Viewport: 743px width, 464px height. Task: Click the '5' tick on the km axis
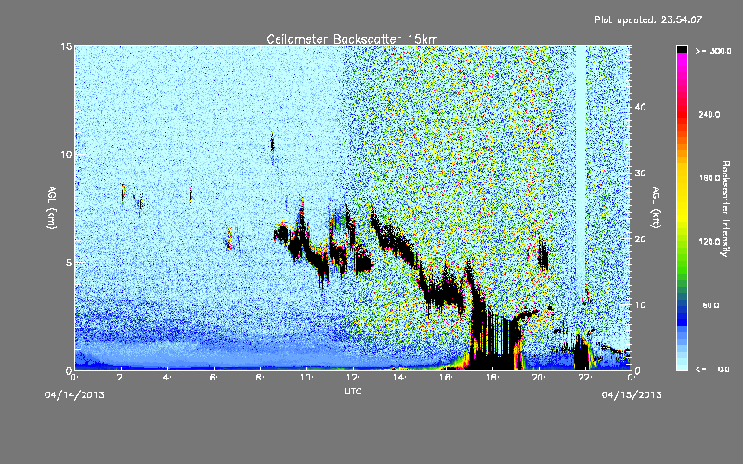point(69,263)
